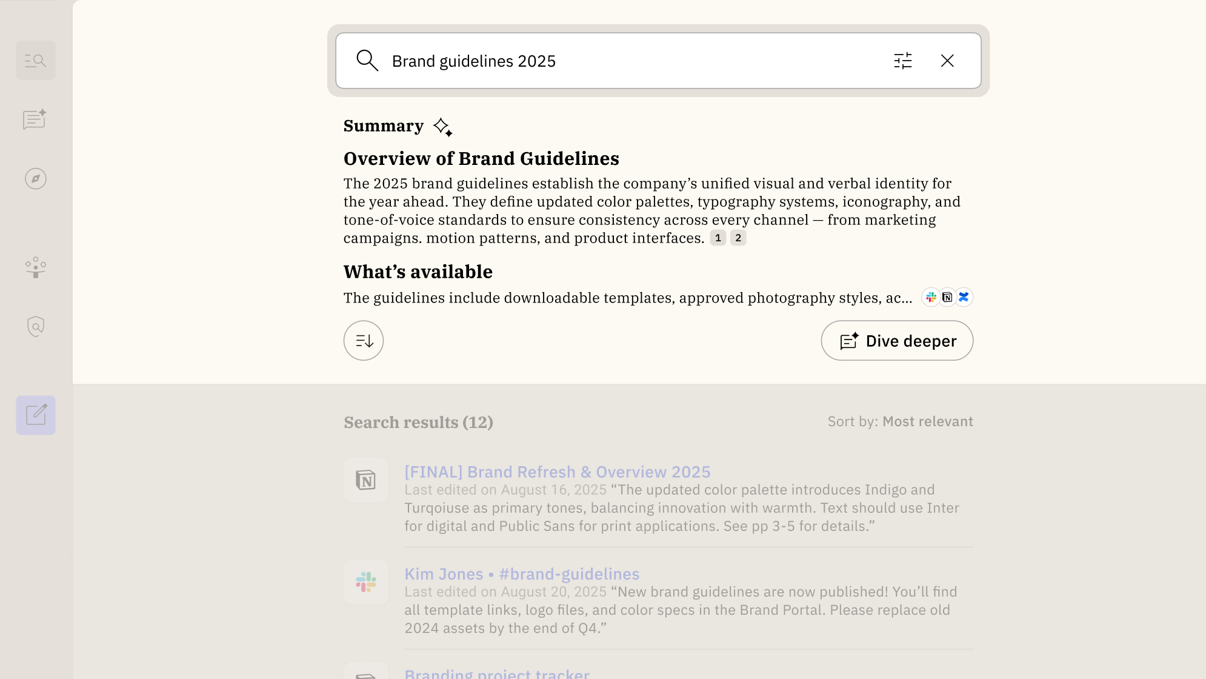Expand the summary with arrow button

tap(364, 341)
